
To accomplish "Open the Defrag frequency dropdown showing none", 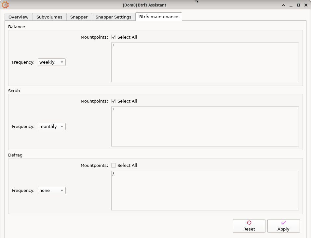I will point(52,191).
